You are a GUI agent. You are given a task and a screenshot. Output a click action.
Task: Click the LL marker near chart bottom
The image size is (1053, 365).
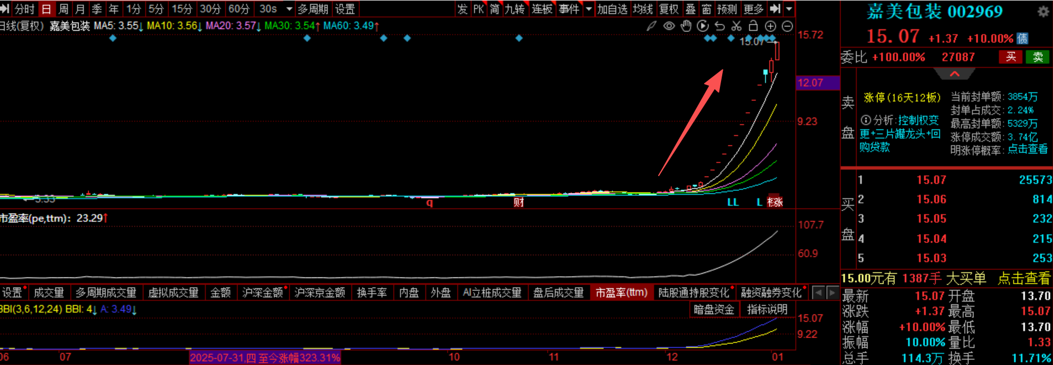[733, 202]
